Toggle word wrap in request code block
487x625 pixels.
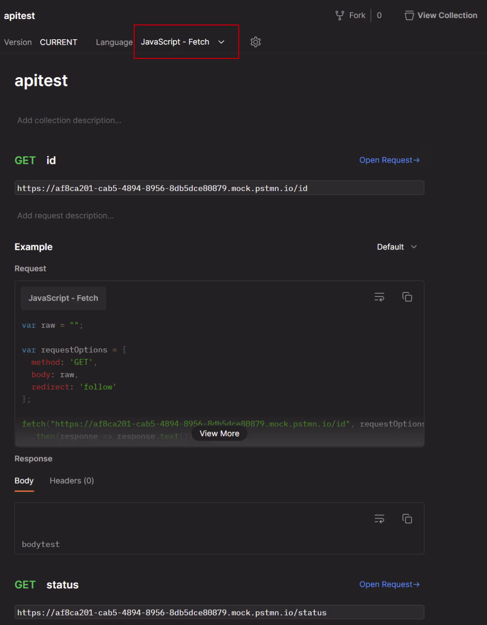379,297
